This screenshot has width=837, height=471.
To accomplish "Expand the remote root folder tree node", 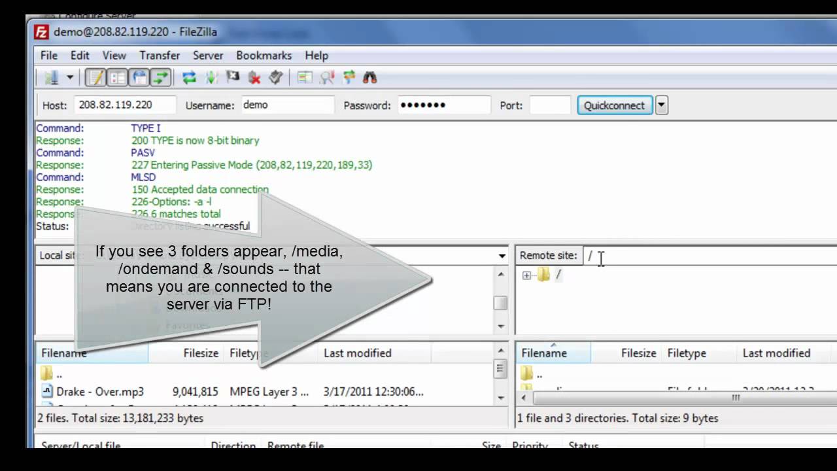I will pos(526,275).
